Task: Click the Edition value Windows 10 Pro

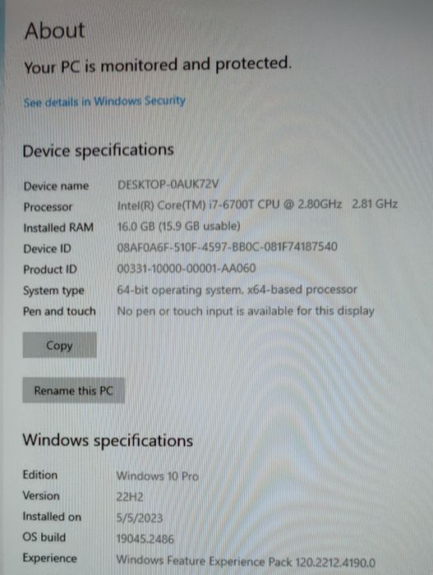Action: pyautogui.click(x=158, y=476)
